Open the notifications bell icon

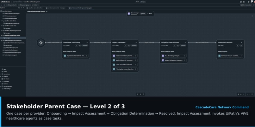click(251, 2)
